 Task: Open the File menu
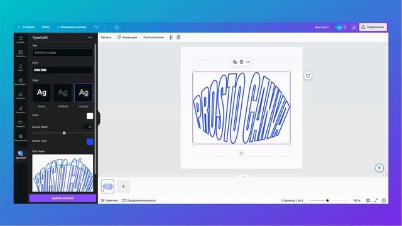46,27
